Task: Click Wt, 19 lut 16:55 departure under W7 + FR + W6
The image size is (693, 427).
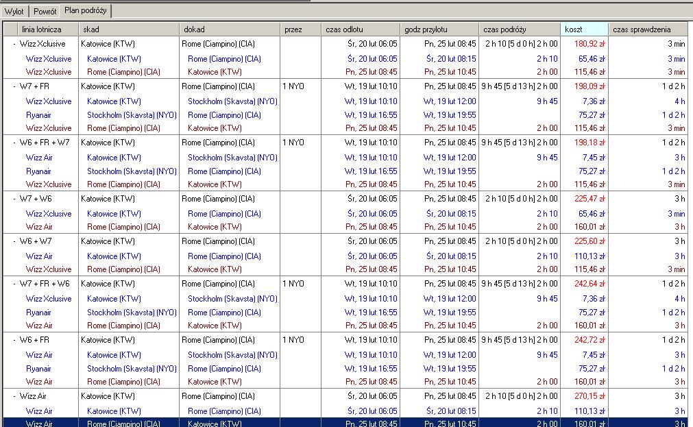Action: coord(371,312)
